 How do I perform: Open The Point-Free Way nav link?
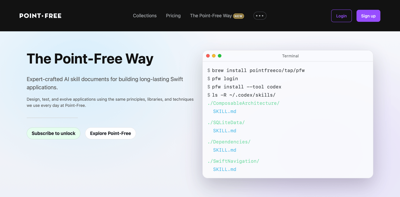pos(211,16)
